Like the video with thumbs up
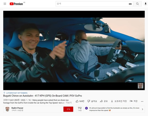The height and width of the screenshot is (116, 148). [80, 101]
